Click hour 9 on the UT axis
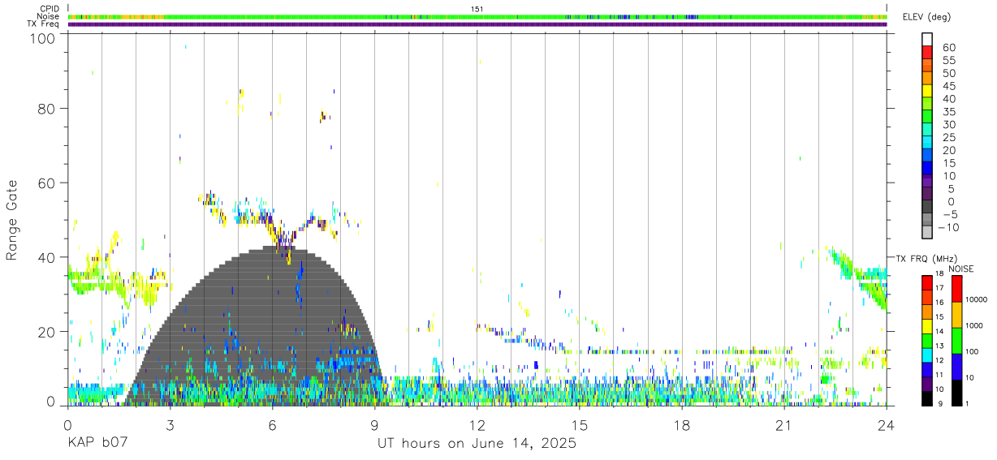This screenshot has height=460, width=997. (375, 424)
